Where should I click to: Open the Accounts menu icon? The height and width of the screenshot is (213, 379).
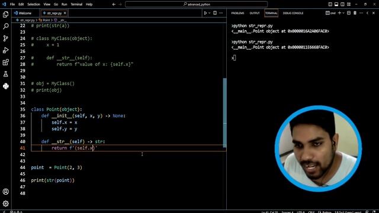point(5,192)
